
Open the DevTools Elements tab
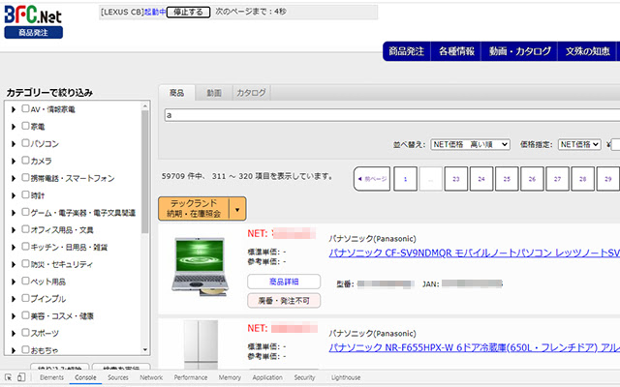coord(51,377)
